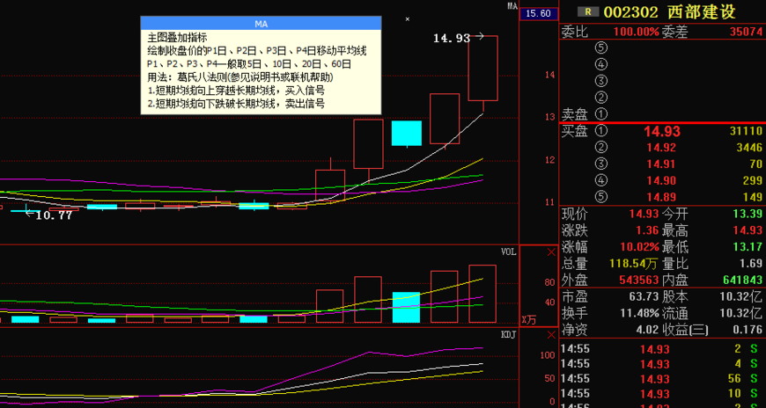Click bid-one volume 31110

coord(746,131)
